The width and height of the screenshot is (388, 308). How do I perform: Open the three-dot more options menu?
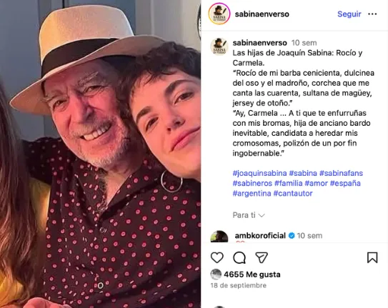point(372,14)
